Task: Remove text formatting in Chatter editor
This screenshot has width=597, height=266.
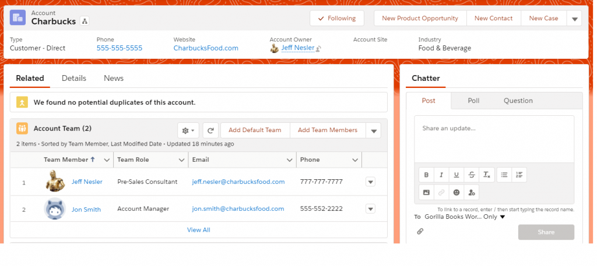Action: pyautogui.click(x=487, y=175)
